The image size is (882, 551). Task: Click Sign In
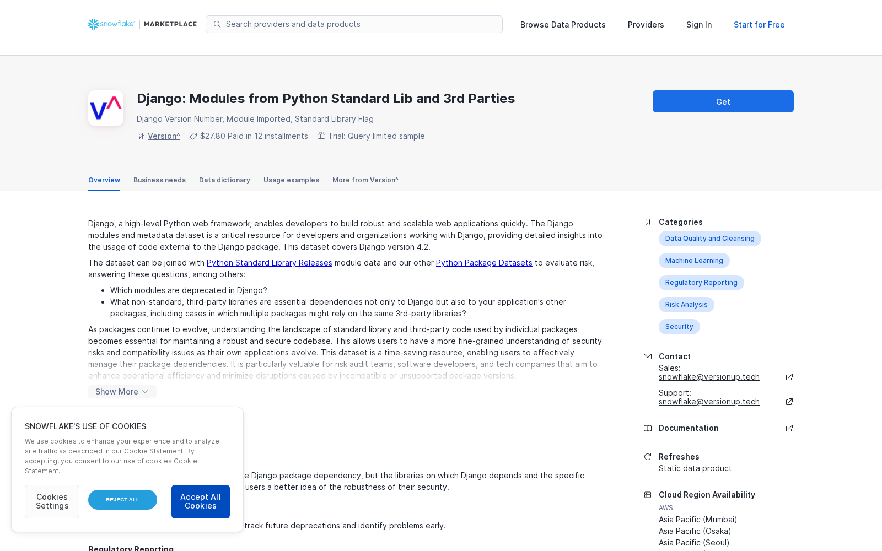tap(699, 25)
